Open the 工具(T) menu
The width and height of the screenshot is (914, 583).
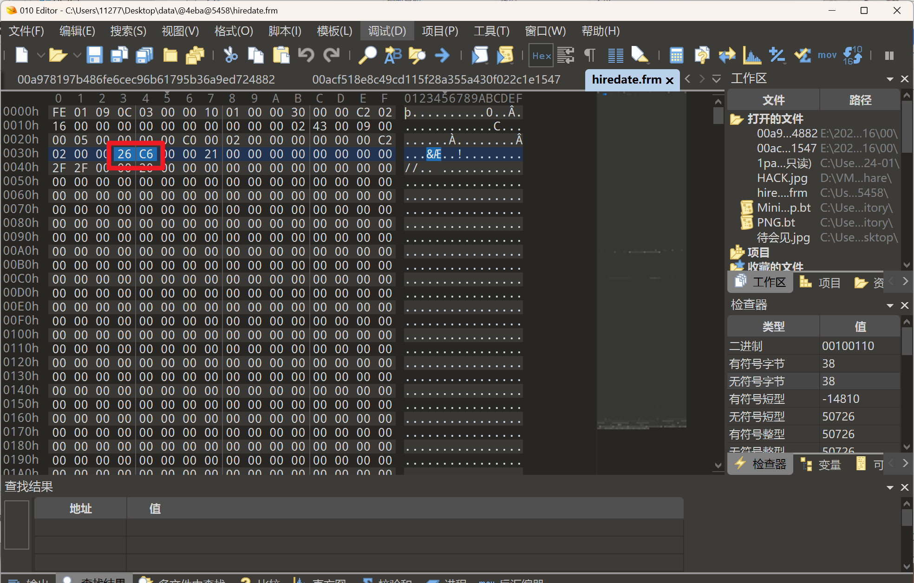(x=492, y=31)
